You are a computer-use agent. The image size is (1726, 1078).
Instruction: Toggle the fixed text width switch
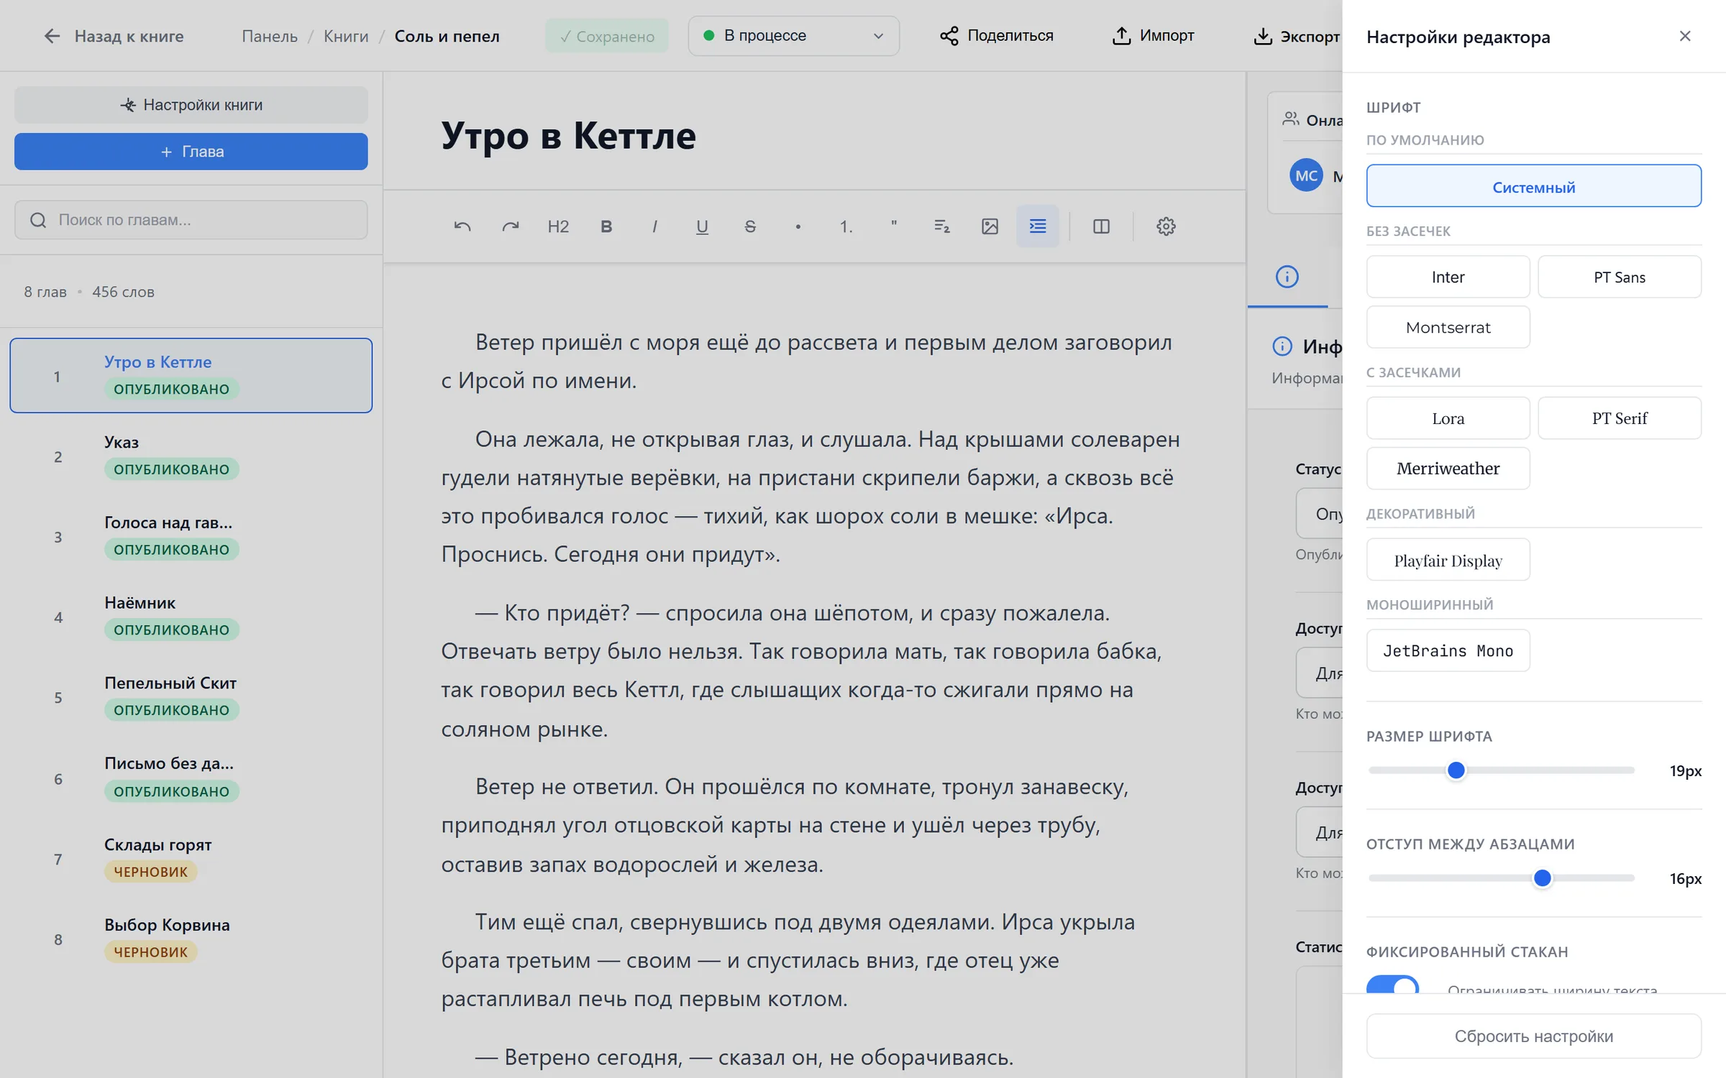1392,985
